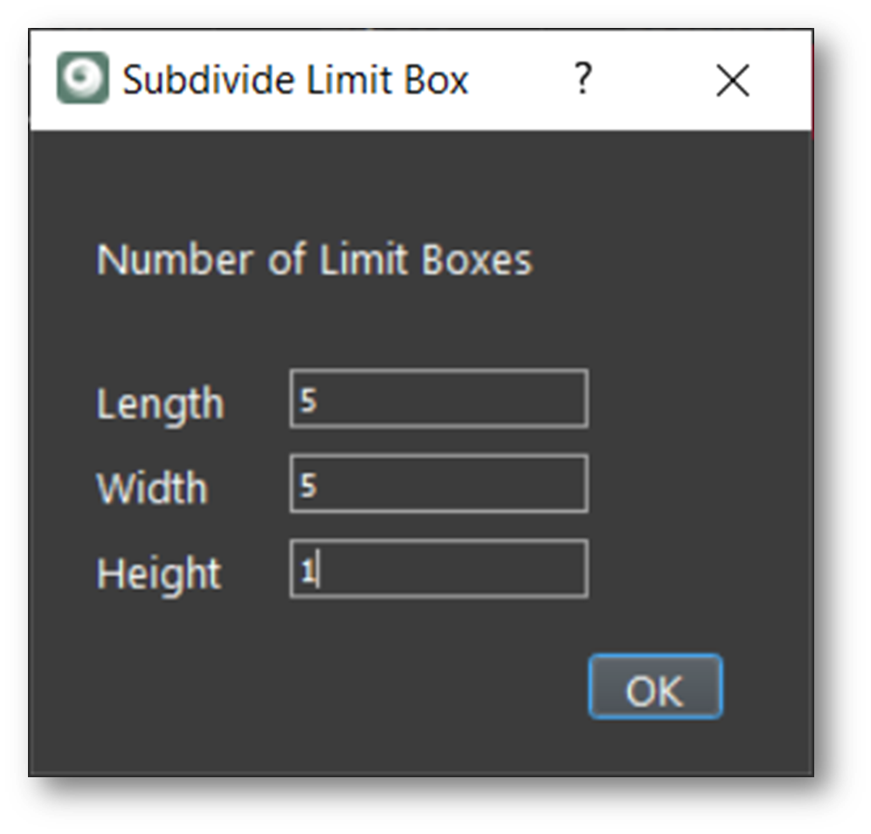The image size is (871, 834).
Task: Click the Height label text
Action: 157,573
